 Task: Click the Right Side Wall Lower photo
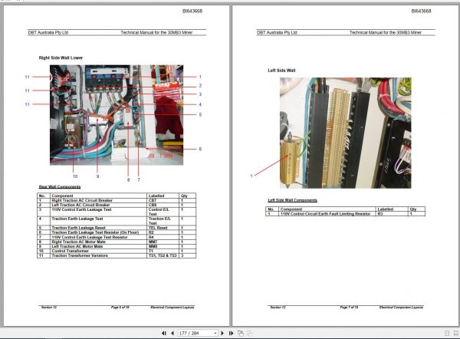pos(117,115)
